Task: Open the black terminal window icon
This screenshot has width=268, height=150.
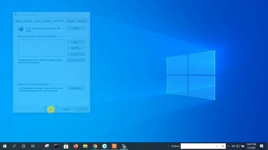Action: pos(57,146)
